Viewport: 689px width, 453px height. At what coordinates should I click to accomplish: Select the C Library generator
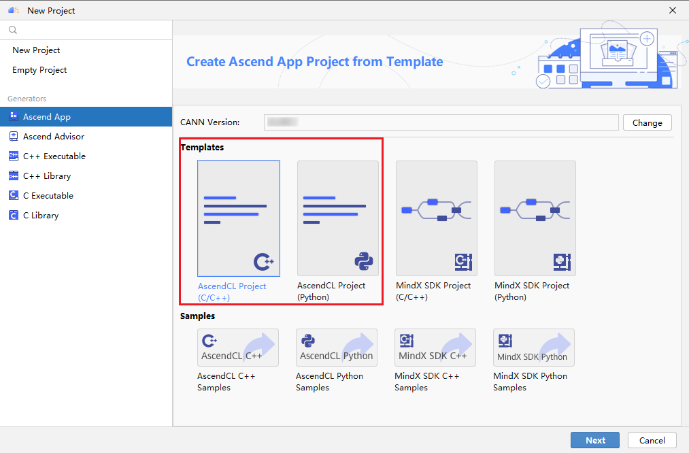[86, 216]
